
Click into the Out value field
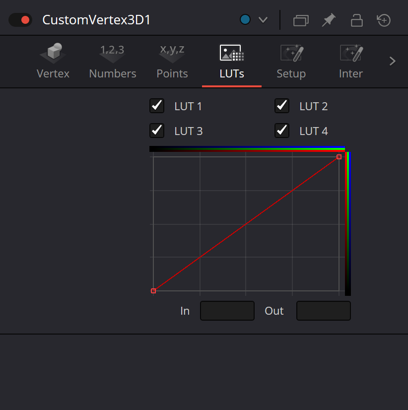pyautogui.click(x=323, y=311)
